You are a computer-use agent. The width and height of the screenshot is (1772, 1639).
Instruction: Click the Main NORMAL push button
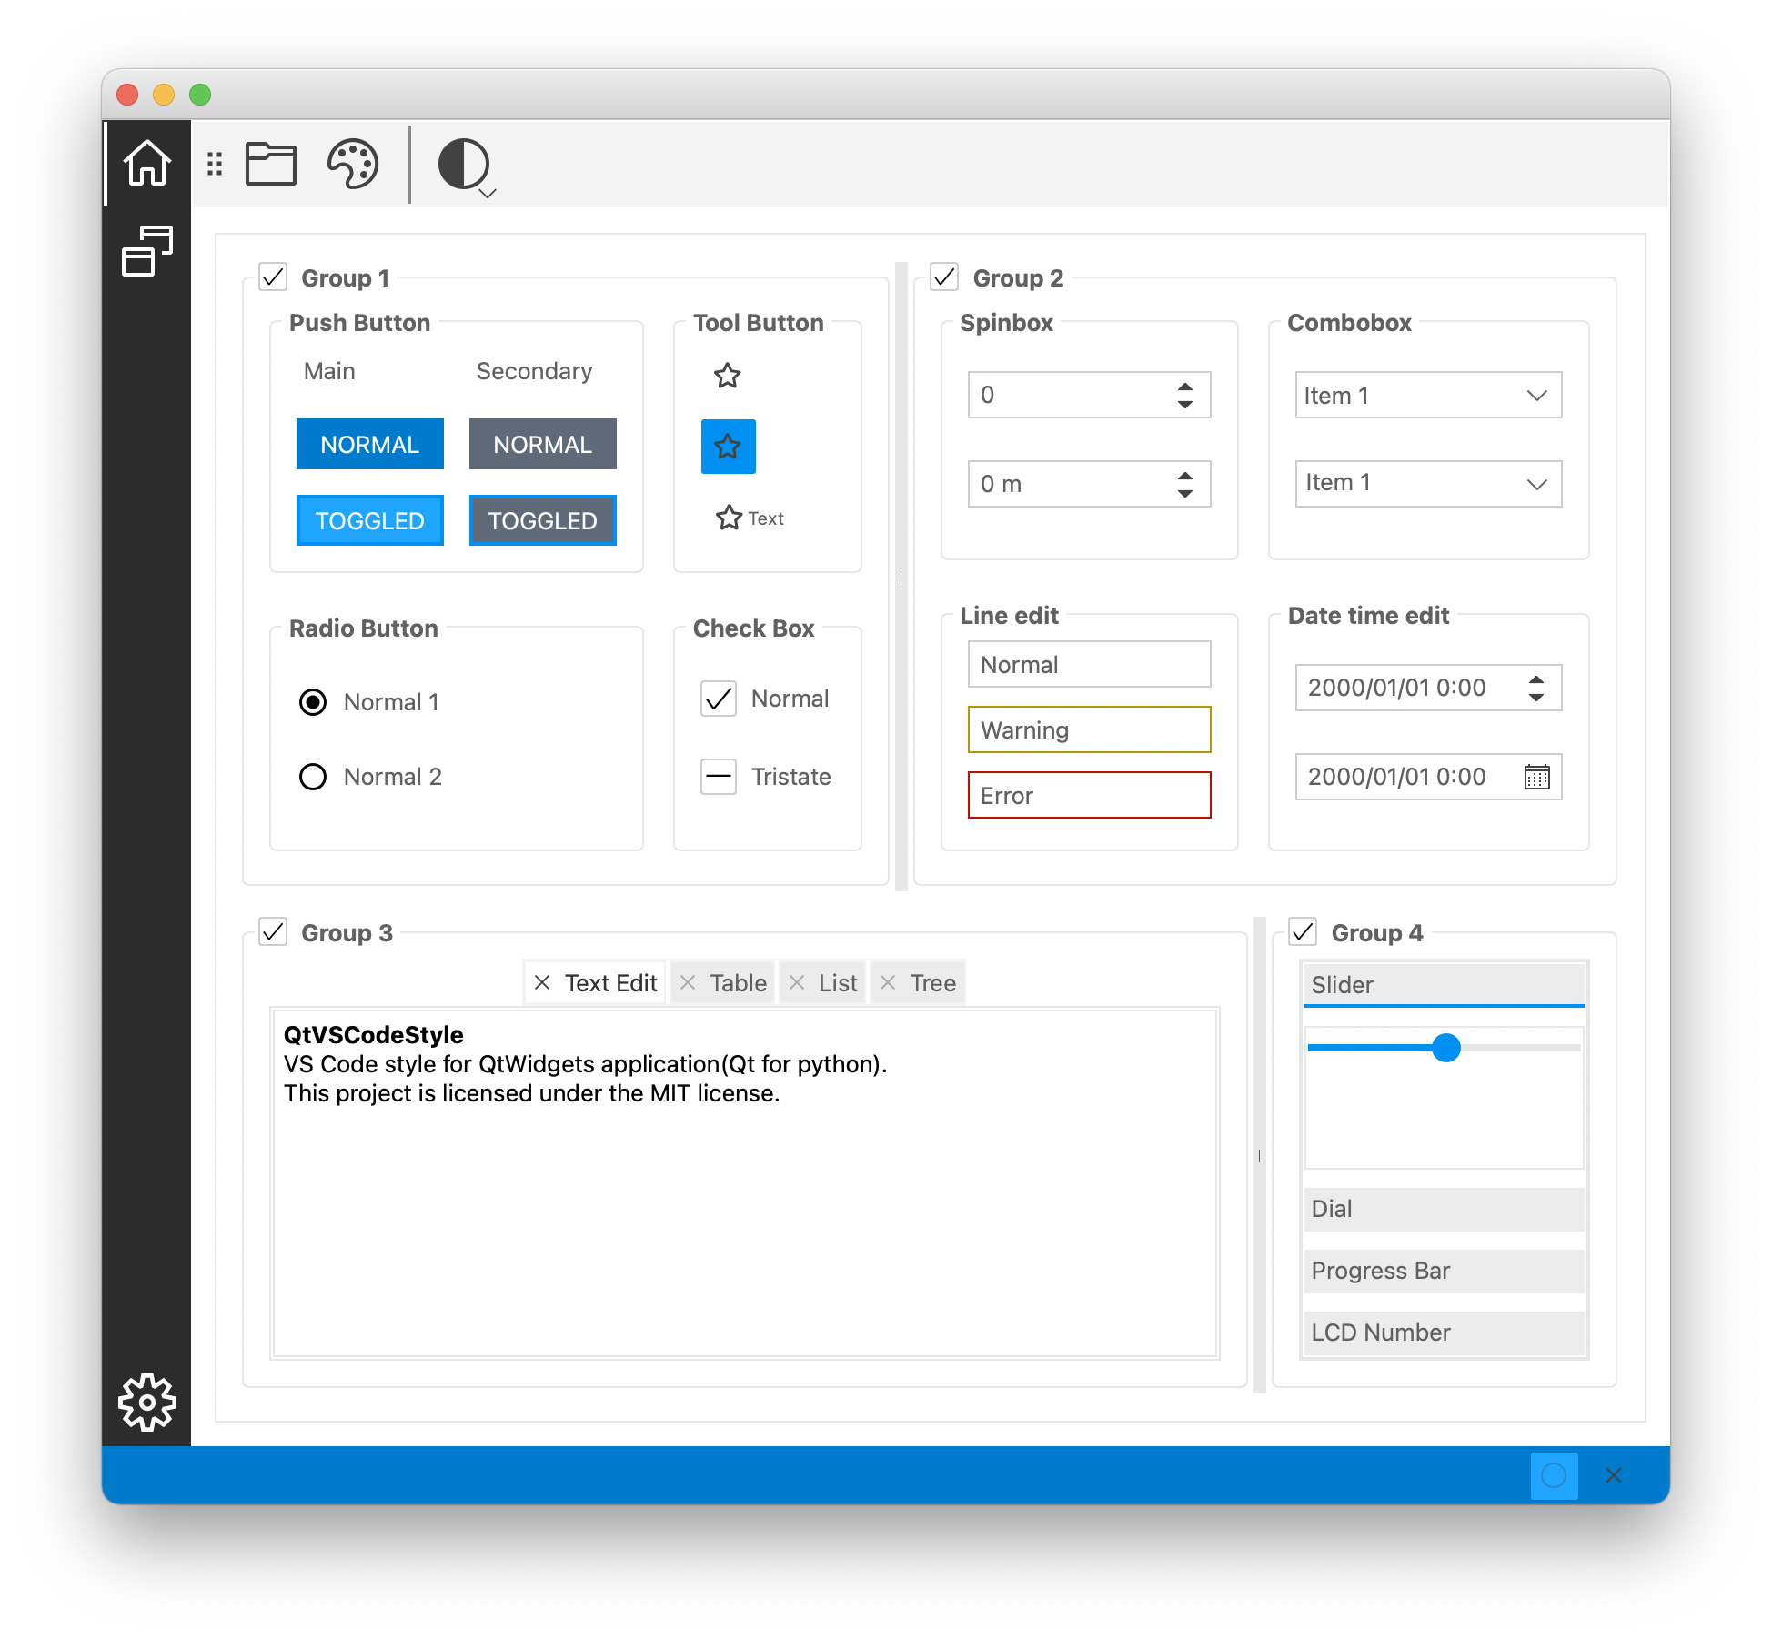pyautogui.click(x=370, y=445)
